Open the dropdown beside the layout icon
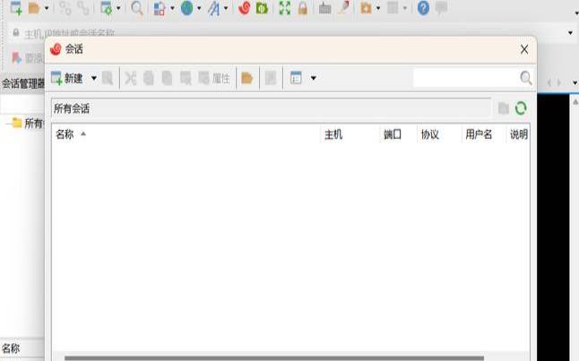This screenshot has height=361, width=579. (172, 8)
